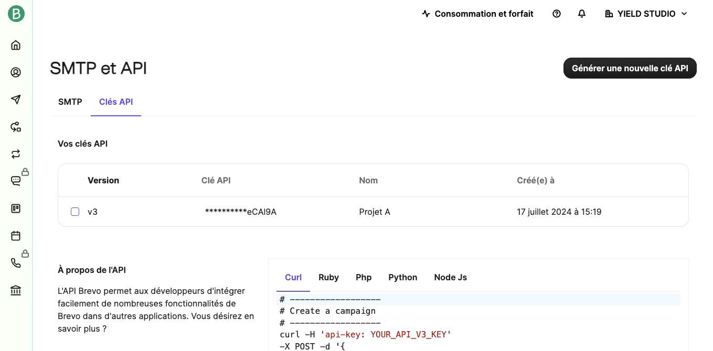Show the Curl code example tab
This screenshot has height=351, width=713.
(293, 277)
